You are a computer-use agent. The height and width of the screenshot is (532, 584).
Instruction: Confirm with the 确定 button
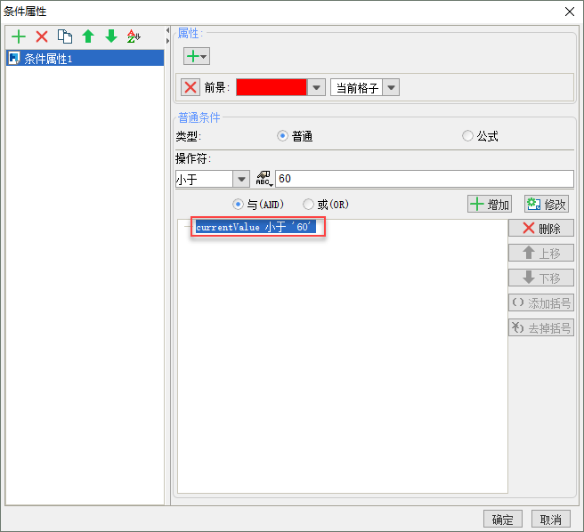pyautogui.click(x=503, y=520)
